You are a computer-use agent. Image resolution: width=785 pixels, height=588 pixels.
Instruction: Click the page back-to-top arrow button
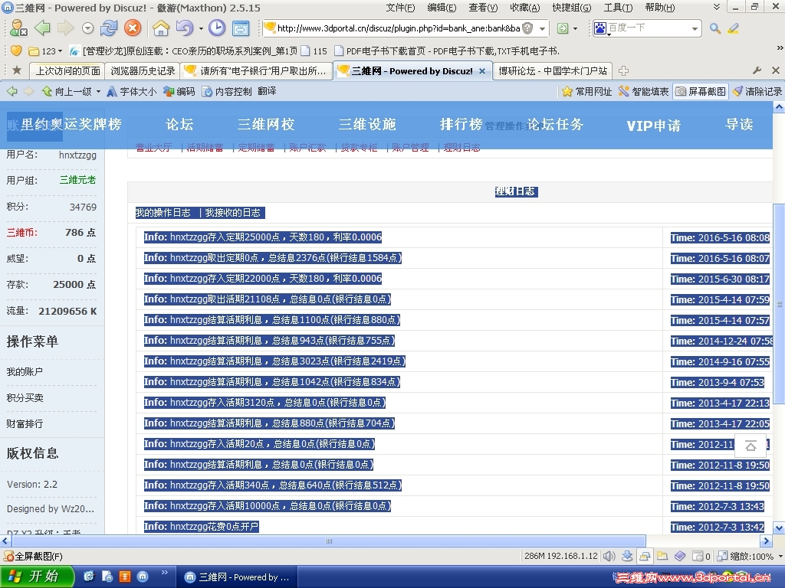pyautogui.click(x=751, y=446)
